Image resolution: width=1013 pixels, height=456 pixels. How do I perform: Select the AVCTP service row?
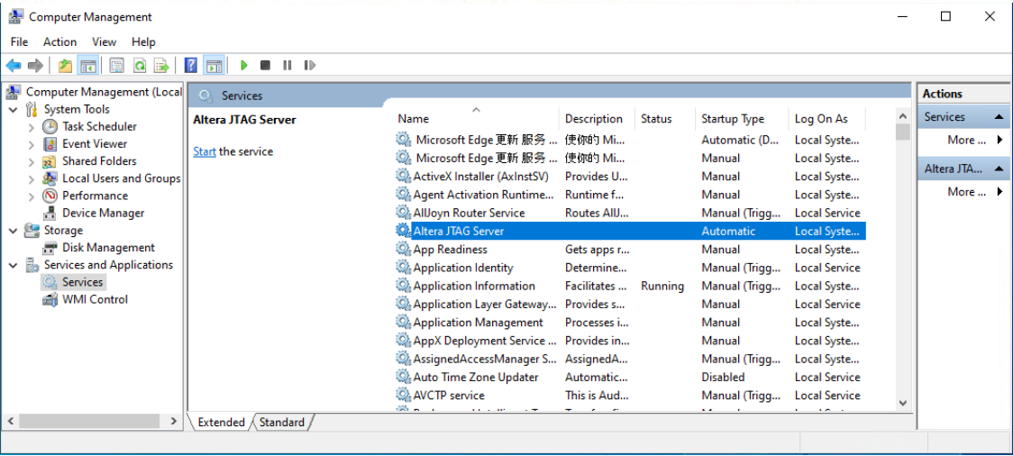click(630, 396)
